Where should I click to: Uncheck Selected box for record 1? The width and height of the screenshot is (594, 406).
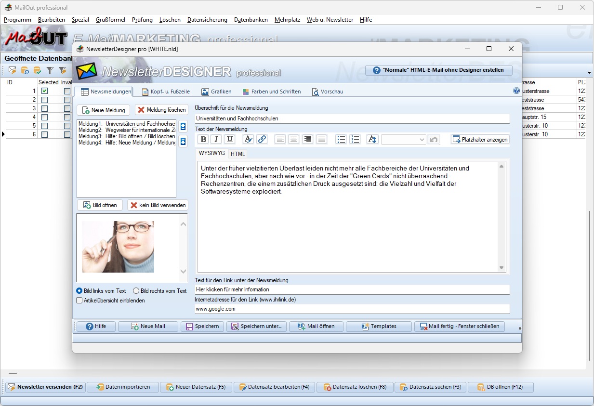pyautogui.click(x=45, y=91)
